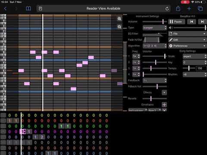Screen dimensions: 207x155
Task: Zoom in on the piano roll
Action: tap(119, 19)
